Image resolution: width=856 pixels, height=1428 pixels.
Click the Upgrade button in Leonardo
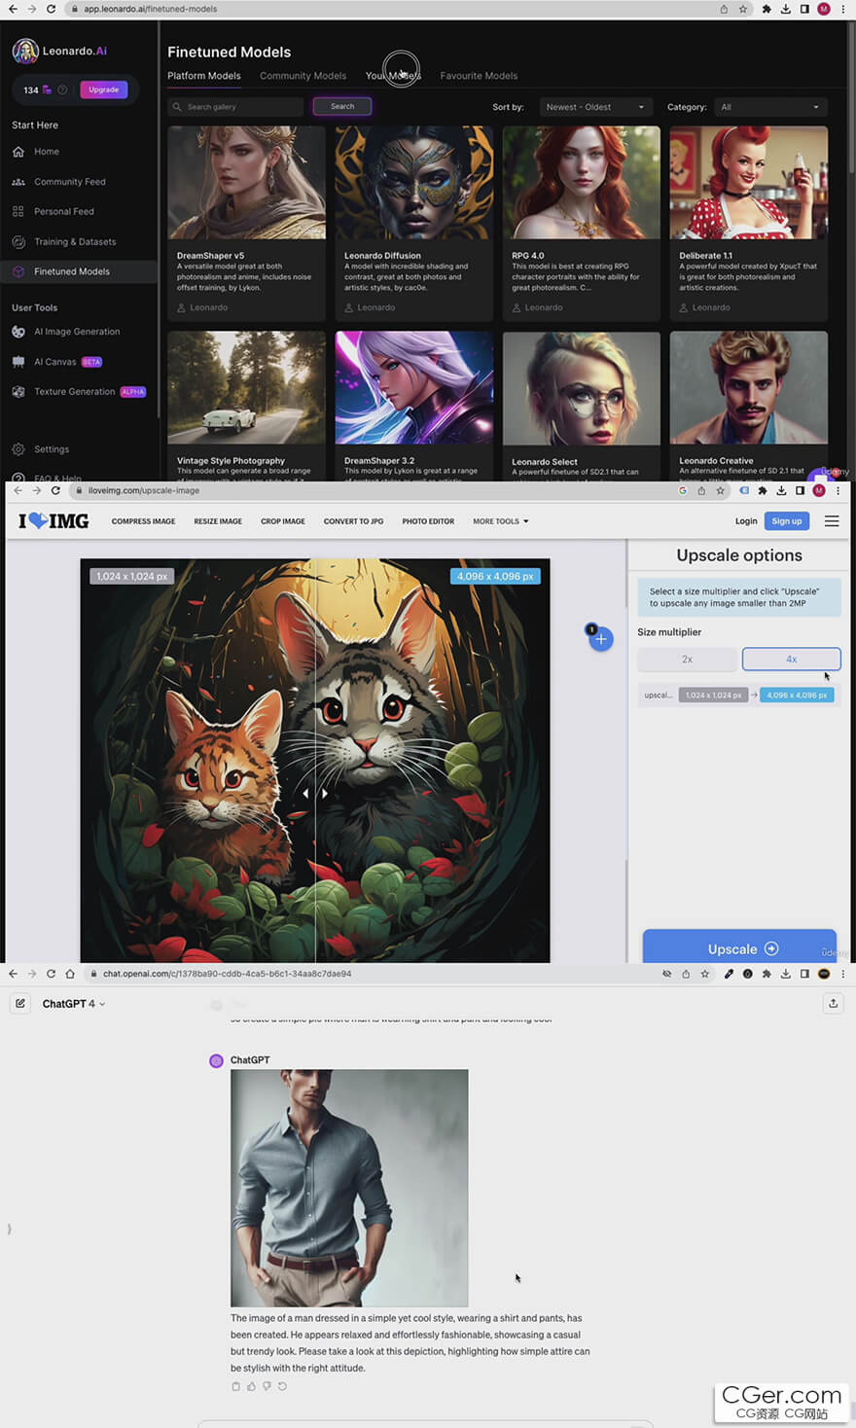click(x=104, y=90)
